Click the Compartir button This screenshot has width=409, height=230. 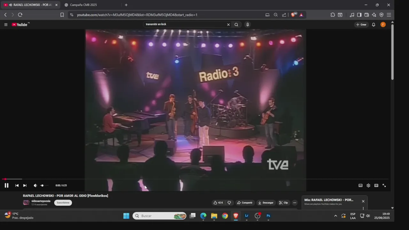pos(245,203)
